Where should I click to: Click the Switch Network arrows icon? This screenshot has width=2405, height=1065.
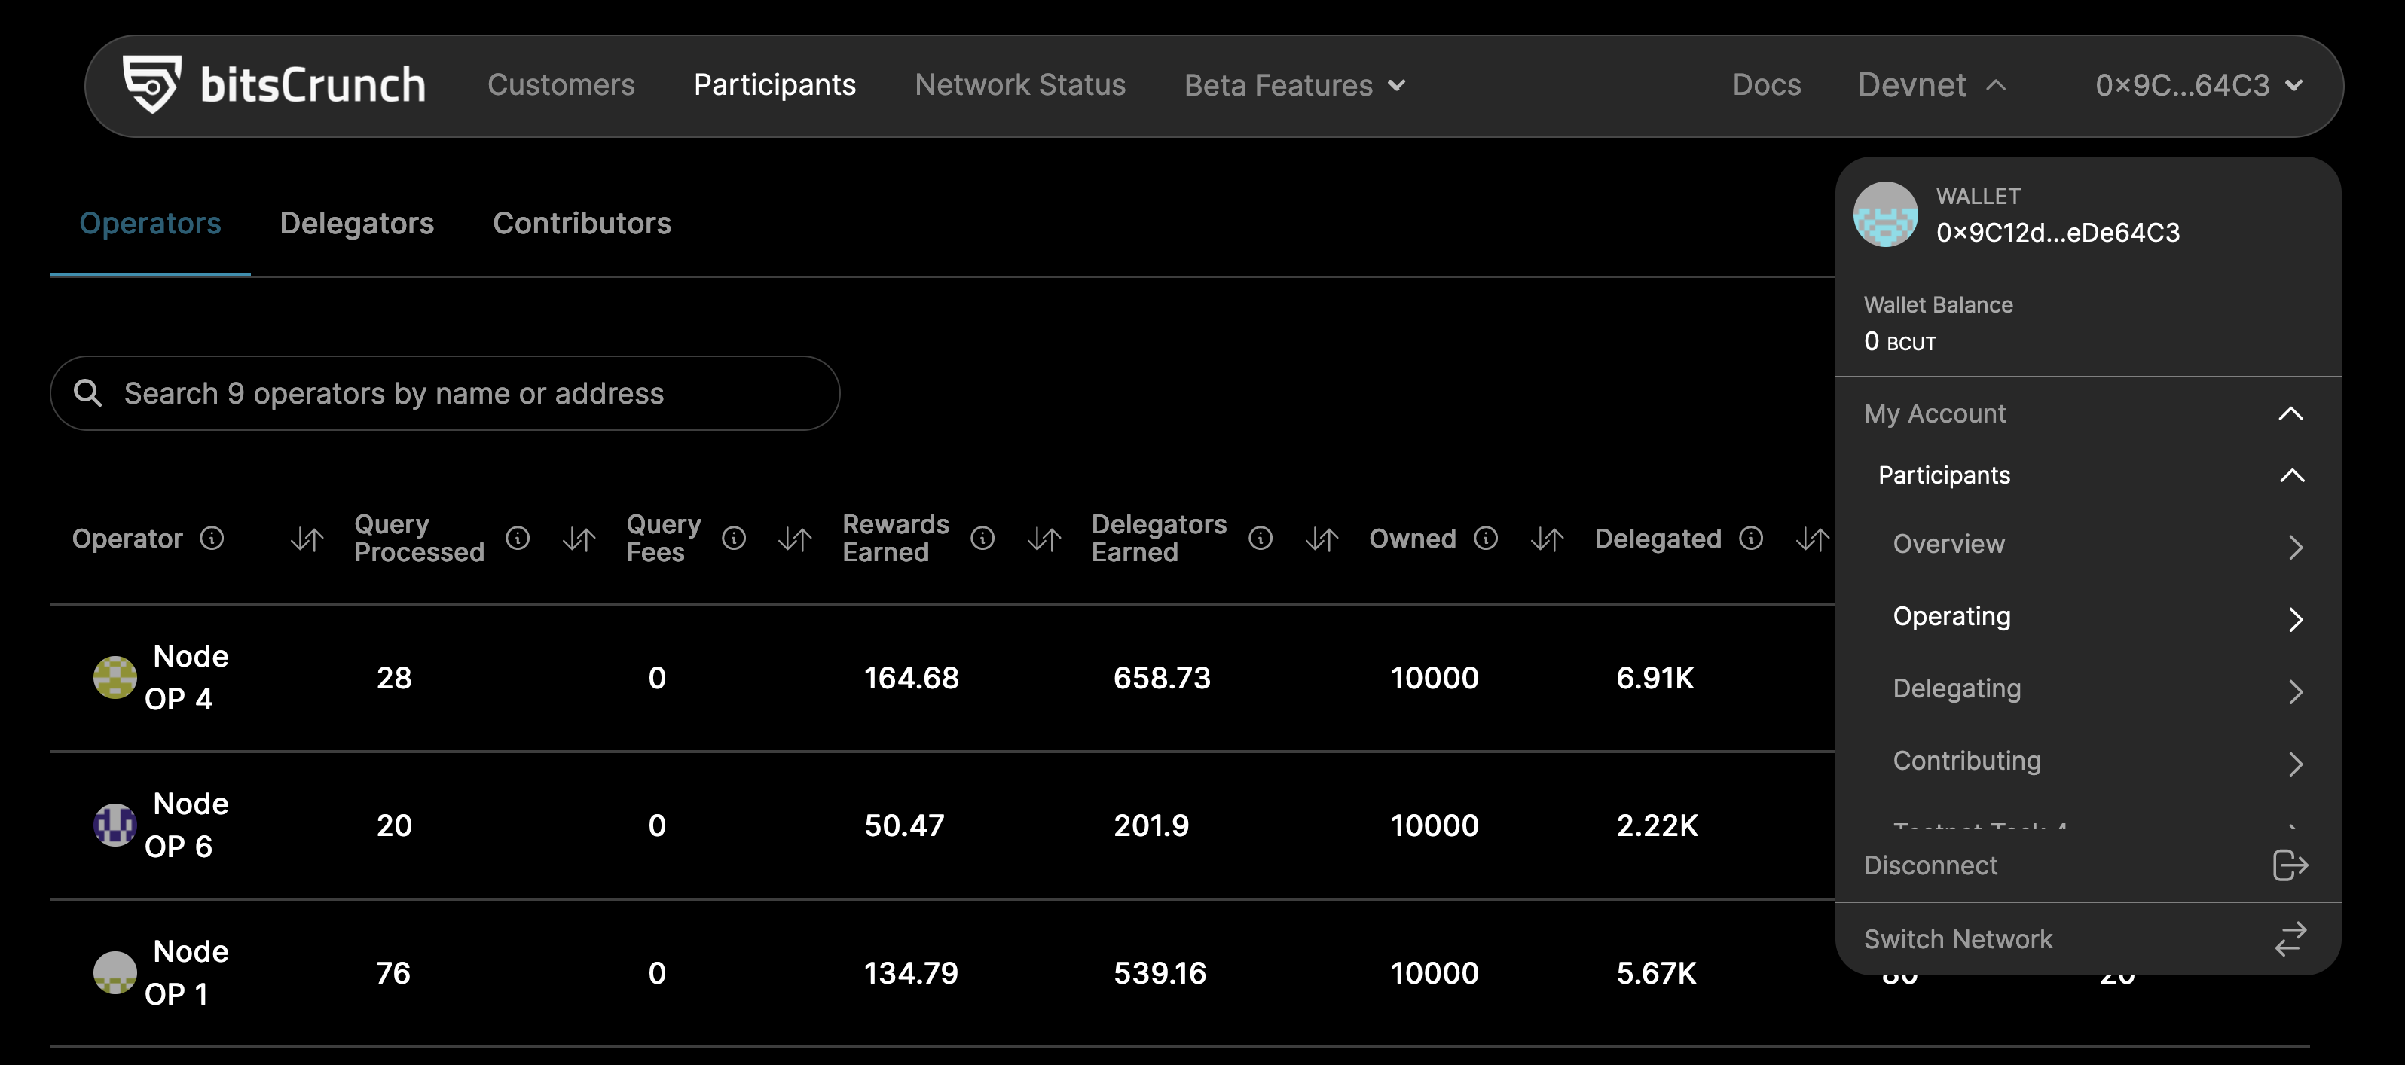point(2290,939)
